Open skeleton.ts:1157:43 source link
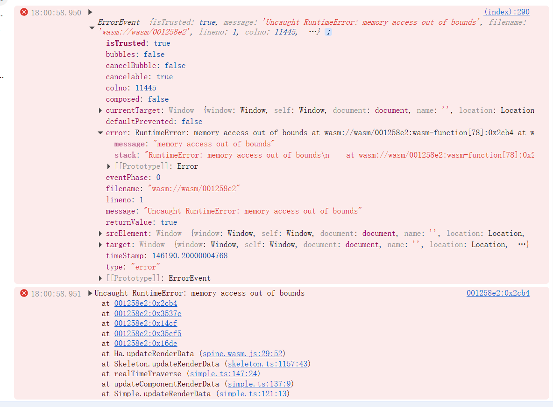 [268, 364]
